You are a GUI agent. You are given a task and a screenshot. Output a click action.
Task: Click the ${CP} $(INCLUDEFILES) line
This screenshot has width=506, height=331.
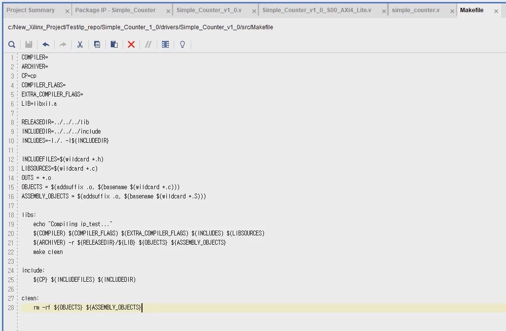click(84, 280)
